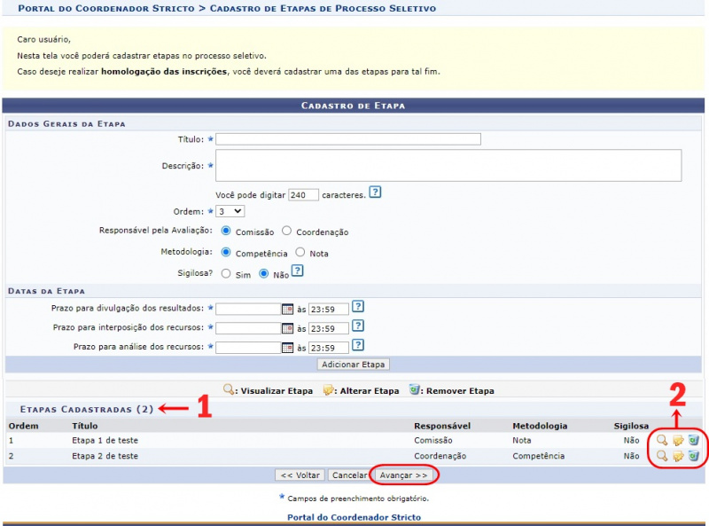
Task: Open Portal do Coordenador Stricto footer link
Action: tap(354, 516)
